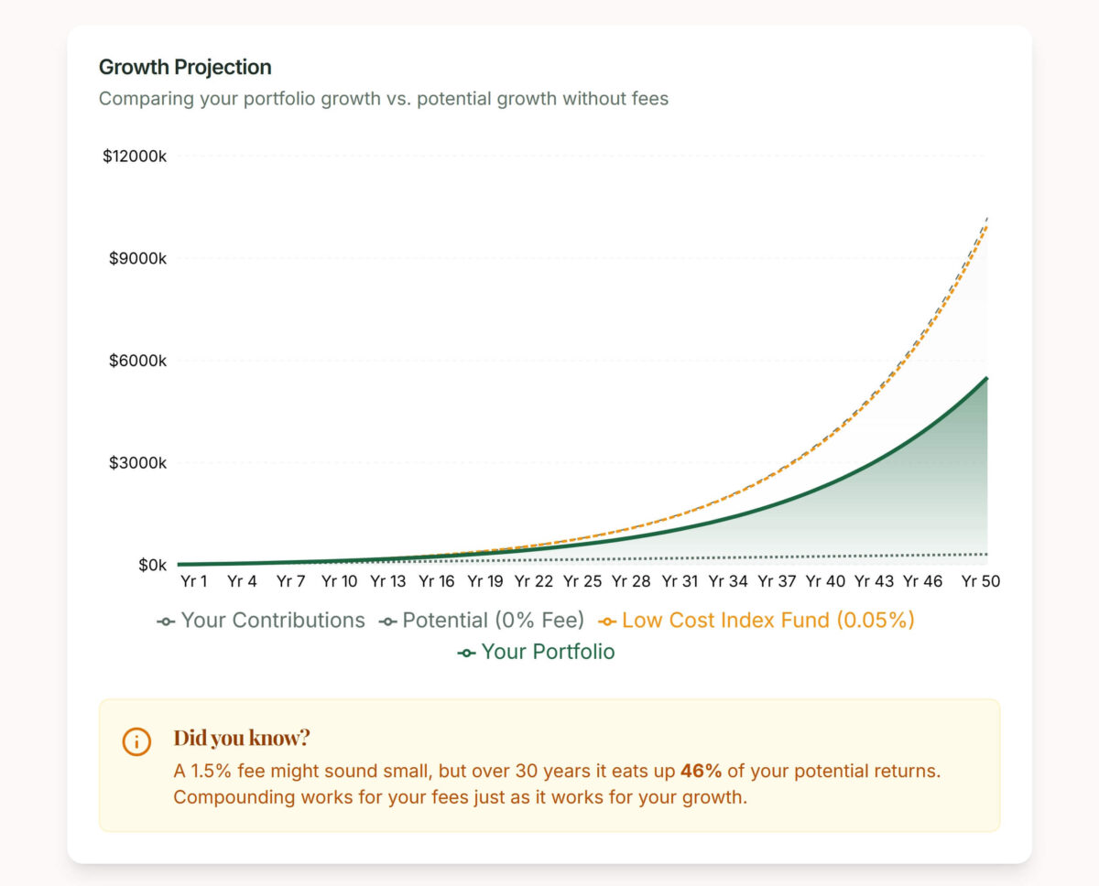Viewport: 1099px width, 886px height.
Task: Click the orange Low Cost Index Fund legend marker
Action: coord(607,621)
